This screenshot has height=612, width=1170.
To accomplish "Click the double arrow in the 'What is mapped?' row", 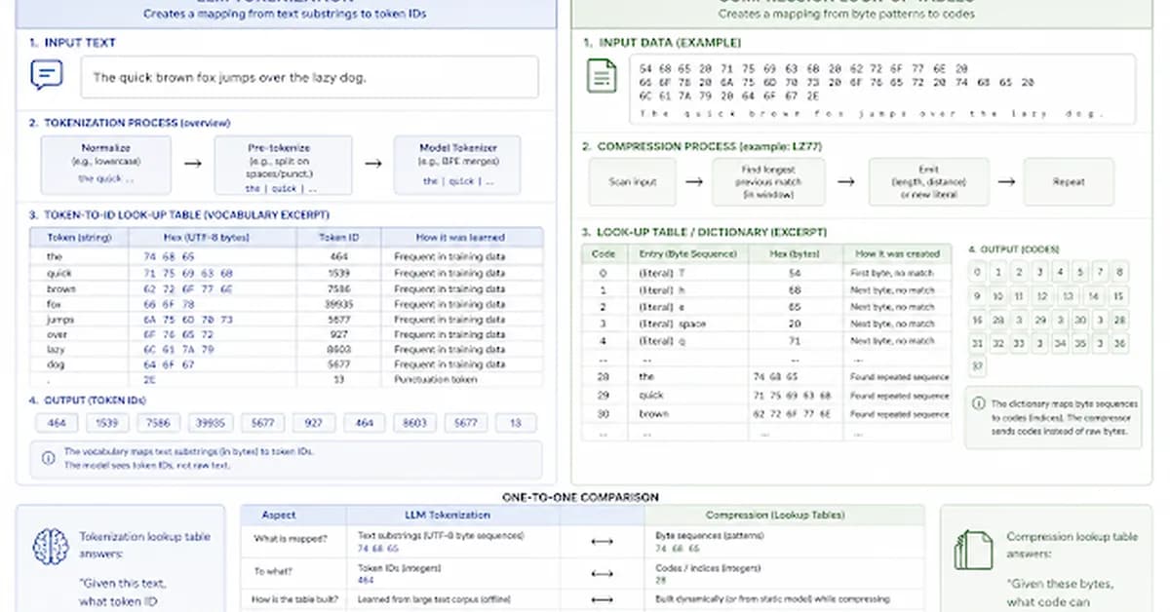I will [x=602, y=541].
